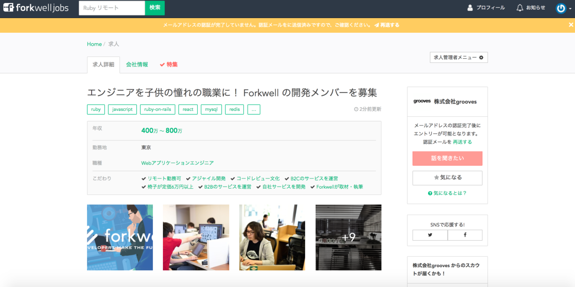575x287 pixels.
Task: Click the 話を聞きたい button
Action: [x=447, y=158]
